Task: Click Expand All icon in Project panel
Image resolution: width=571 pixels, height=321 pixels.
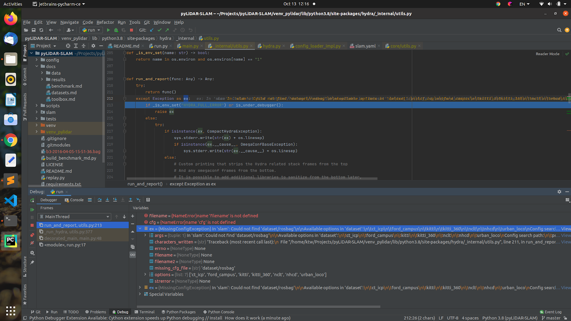Action: tap(76, 46)
